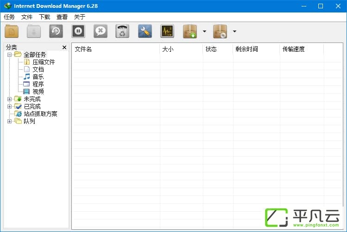Click the stacked folders icon for 队列
This screenshot has width=347, height=232.
[18, 121]
